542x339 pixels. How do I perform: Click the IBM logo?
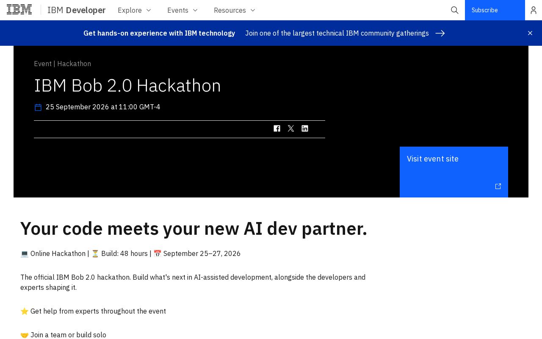tap(19, 10)
